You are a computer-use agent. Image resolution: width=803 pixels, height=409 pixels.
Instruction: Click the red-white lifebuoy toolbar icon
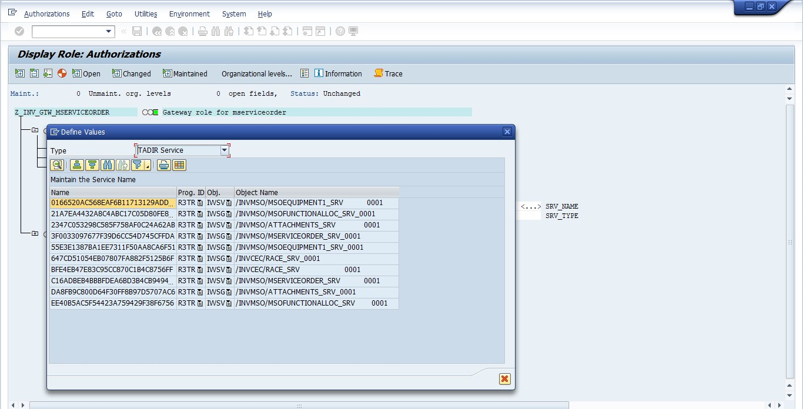point(62,73)
